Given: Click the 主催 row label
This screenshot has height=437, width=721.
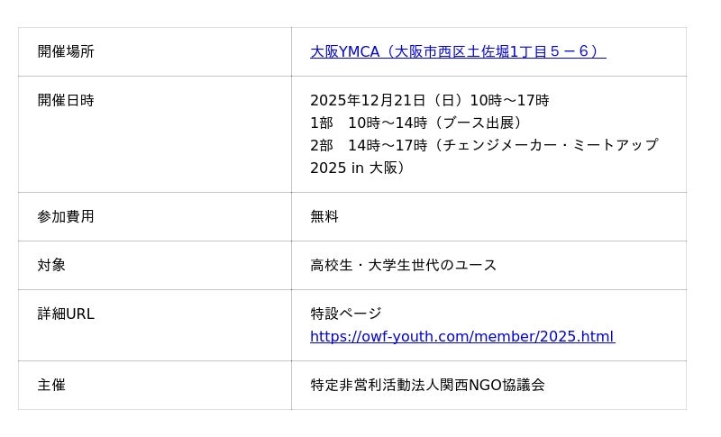Looking at the screenshot, I should coord(51,385).
